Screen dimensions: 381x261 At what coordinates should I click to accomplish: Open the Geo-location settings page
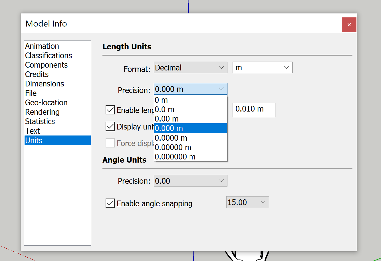point(58,102)
